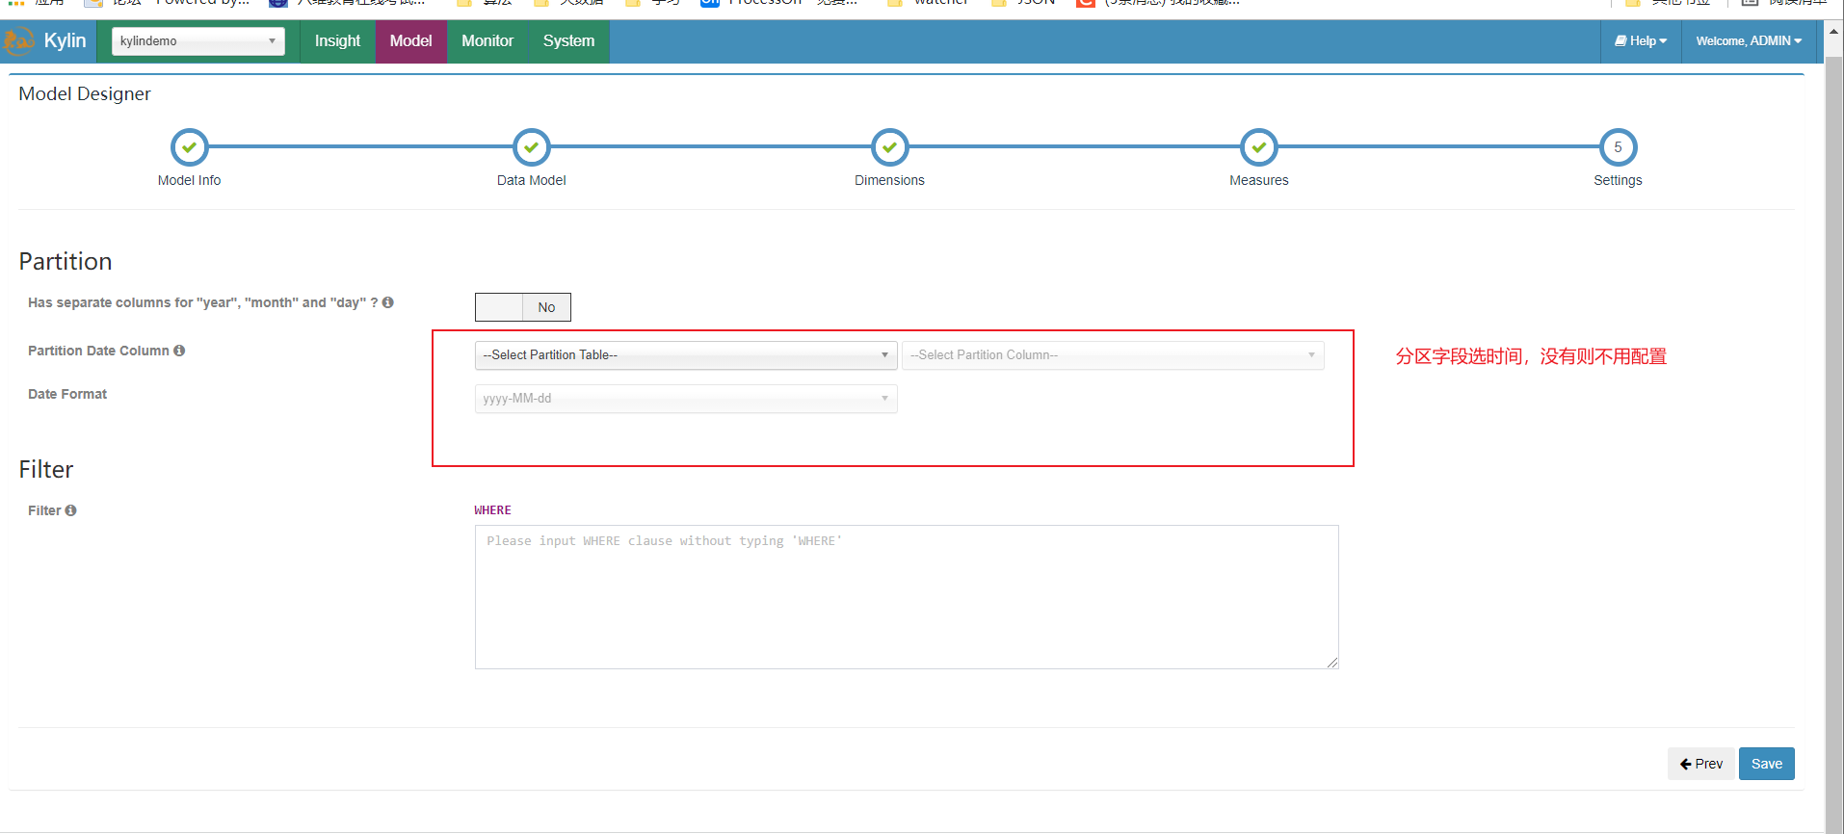Go to Dimensions step circle
The image size is (1844, 834).
tap(890, 147)
